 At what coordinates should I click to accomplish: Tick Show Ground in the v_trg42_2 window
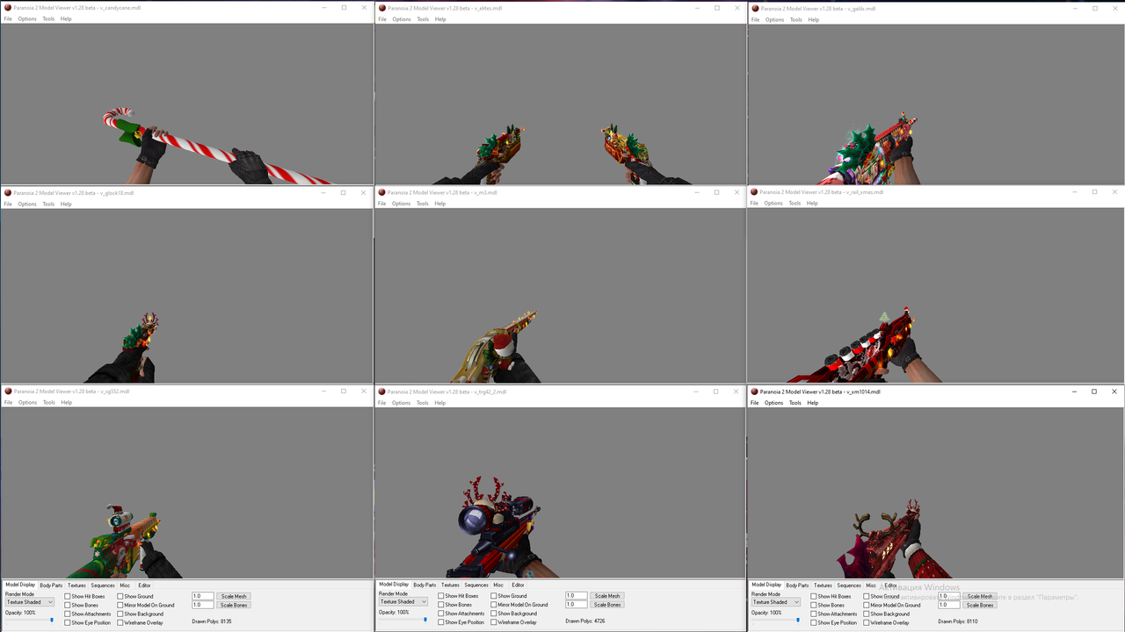point(494,596)
